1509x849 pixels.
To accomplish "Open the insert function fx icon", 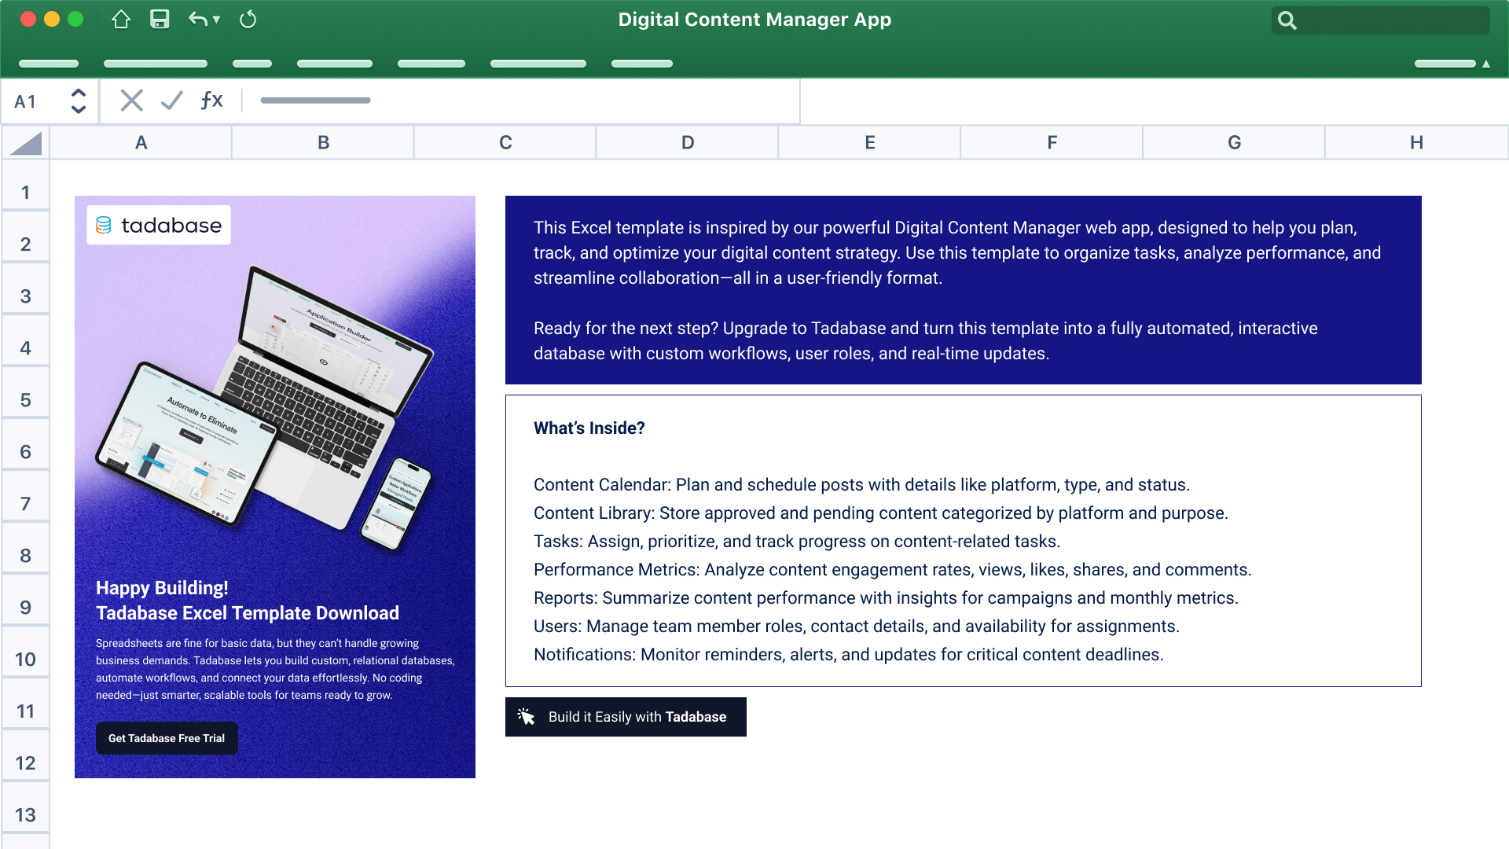I will (211, 101).
